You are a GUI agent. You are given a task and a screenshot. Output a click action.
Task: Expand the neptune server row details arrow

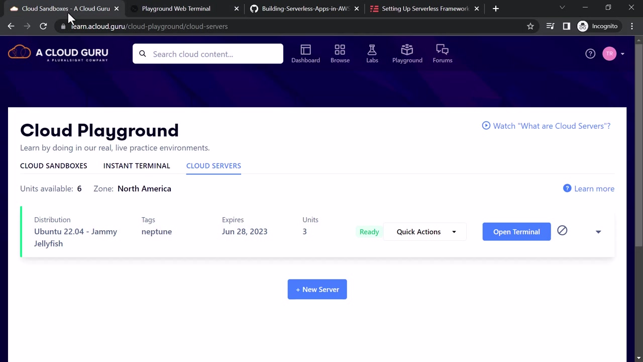pos(598,232)
